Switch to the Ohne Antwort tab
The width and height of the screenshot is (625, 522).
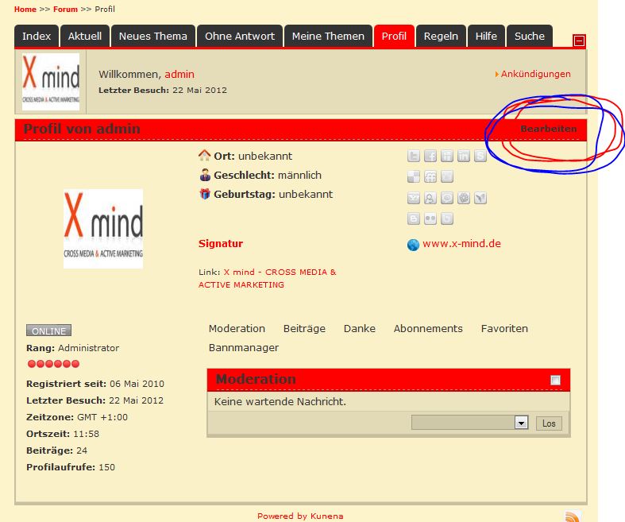[x=239, y=36]
